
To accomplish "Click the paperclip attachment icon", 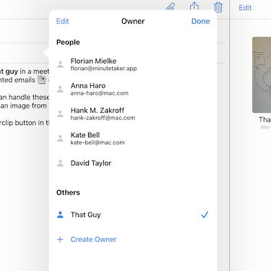I will [x=171, y=7].
